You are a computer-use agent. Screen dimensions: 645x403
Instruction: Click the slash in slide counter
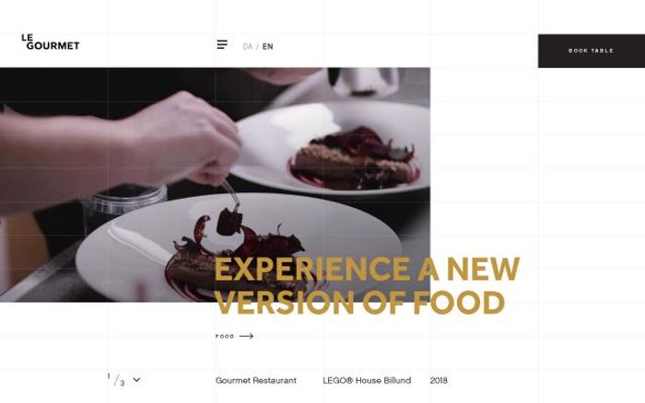pos(116,380)
